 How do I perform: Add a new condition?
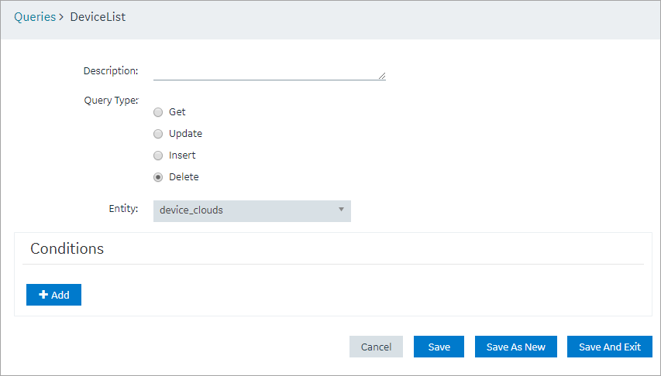click(53, 295)
